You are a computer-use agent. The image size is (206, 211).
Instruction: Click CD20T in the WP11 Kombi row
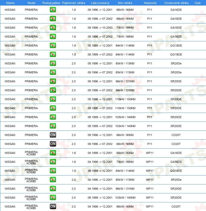pos(176,207)
